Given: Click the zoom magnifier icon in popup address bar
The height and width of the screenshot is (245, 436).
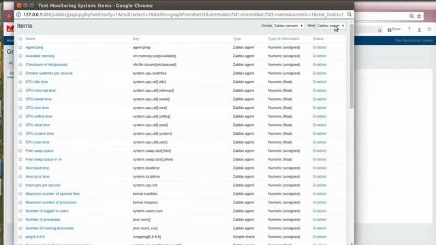Looking at the screenshot, I should 349,14.
